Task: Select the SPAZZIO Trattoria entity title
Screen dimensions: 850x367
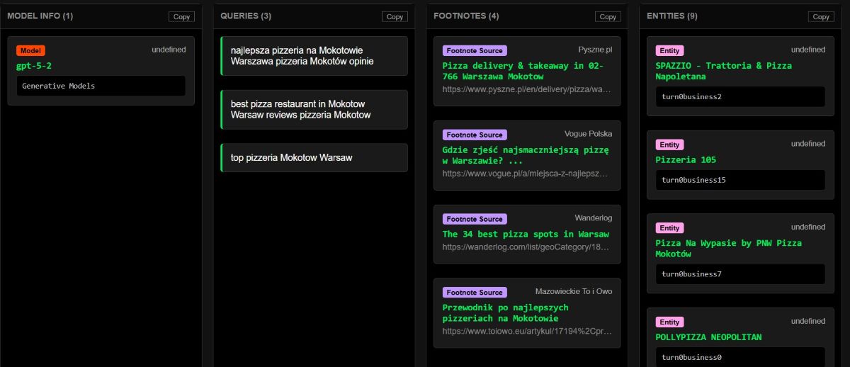Action: 723,71
